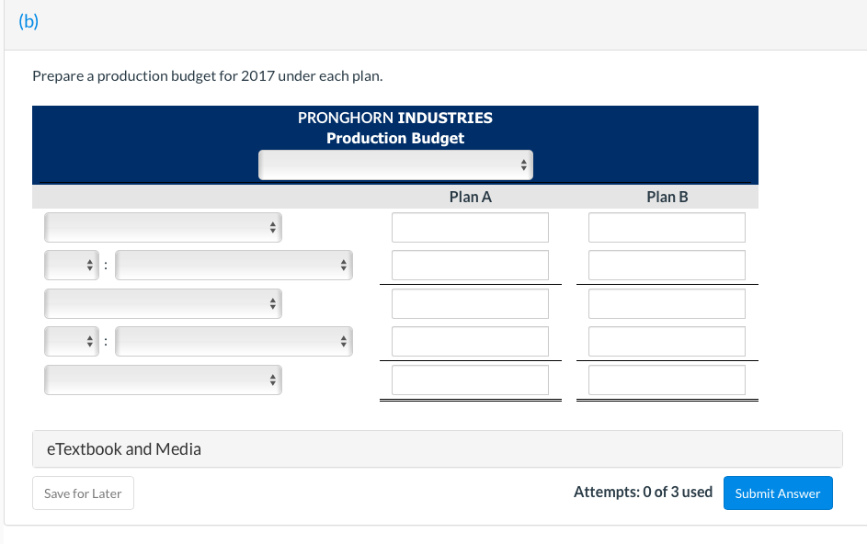
Task: Open the first row line-item dropdown
Action: [x=163, y=227]
